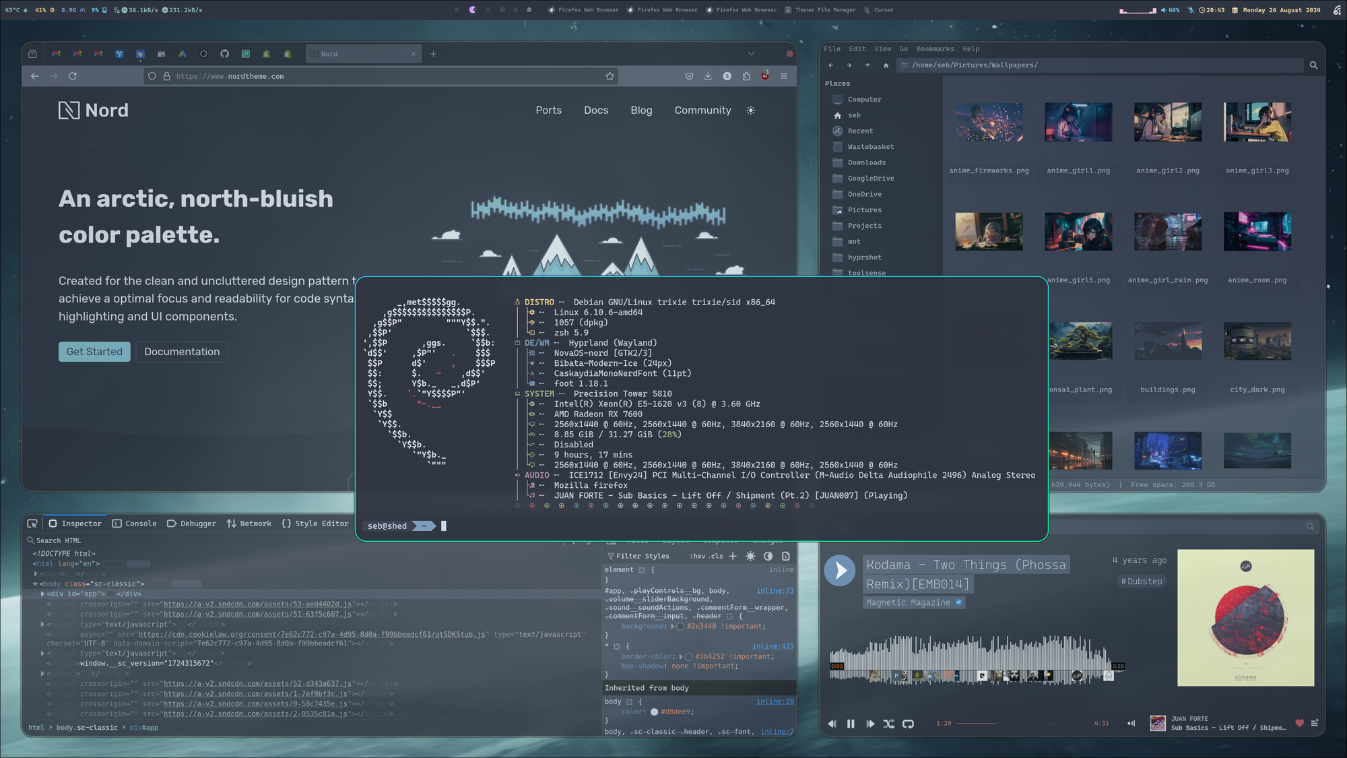This screenshot has height=758, width=1347.
Task: Click the volume speaker icon
Action: pyautogui.click(x=1131, y=724)
